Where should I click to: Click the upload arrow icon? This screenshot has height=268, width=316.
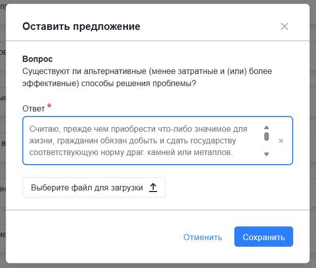(154, 187)
